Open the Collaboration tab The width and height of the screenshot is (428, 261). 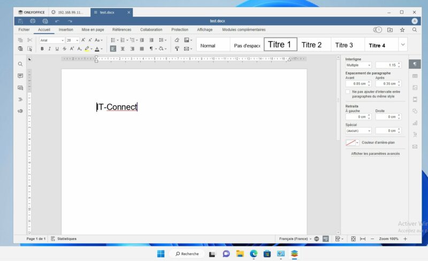(151, 29)
